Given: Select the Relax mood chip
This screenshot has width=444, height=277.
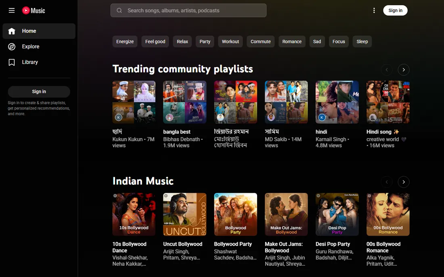Looking at the screenshot, I should tap(182, 41).
